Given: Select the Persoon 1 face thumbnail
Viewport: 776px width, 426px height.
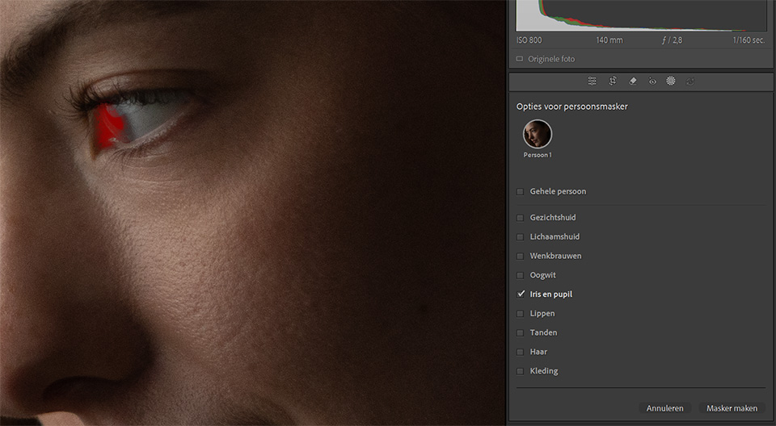Looking at the screenshot, I should pos(537,134).
